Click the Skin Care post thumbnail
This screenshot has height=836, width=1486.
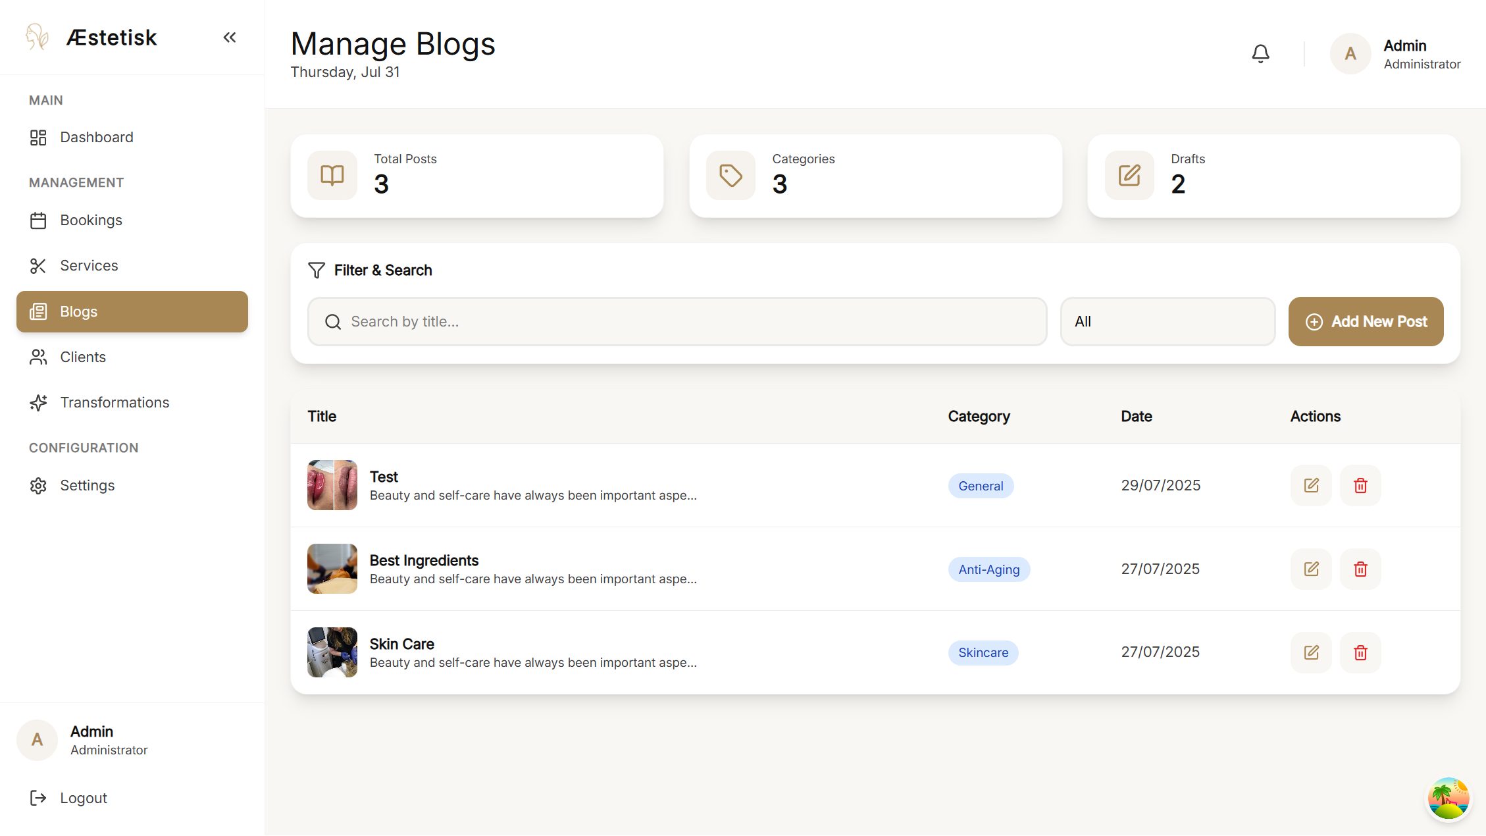click(x=332, y=652)
